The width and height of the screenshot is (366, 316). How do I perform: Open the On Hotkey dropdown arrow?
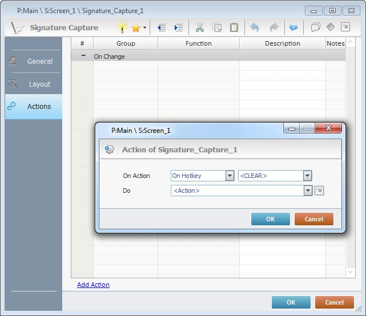[x=230, y=176]
